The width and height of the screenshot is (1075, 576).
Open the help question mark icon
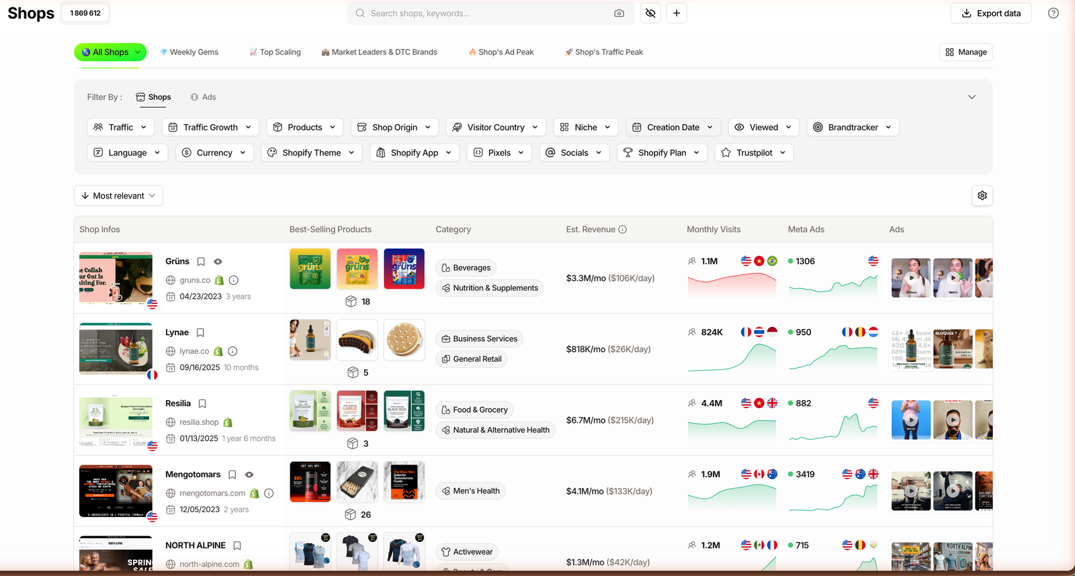coord(1053,13)
